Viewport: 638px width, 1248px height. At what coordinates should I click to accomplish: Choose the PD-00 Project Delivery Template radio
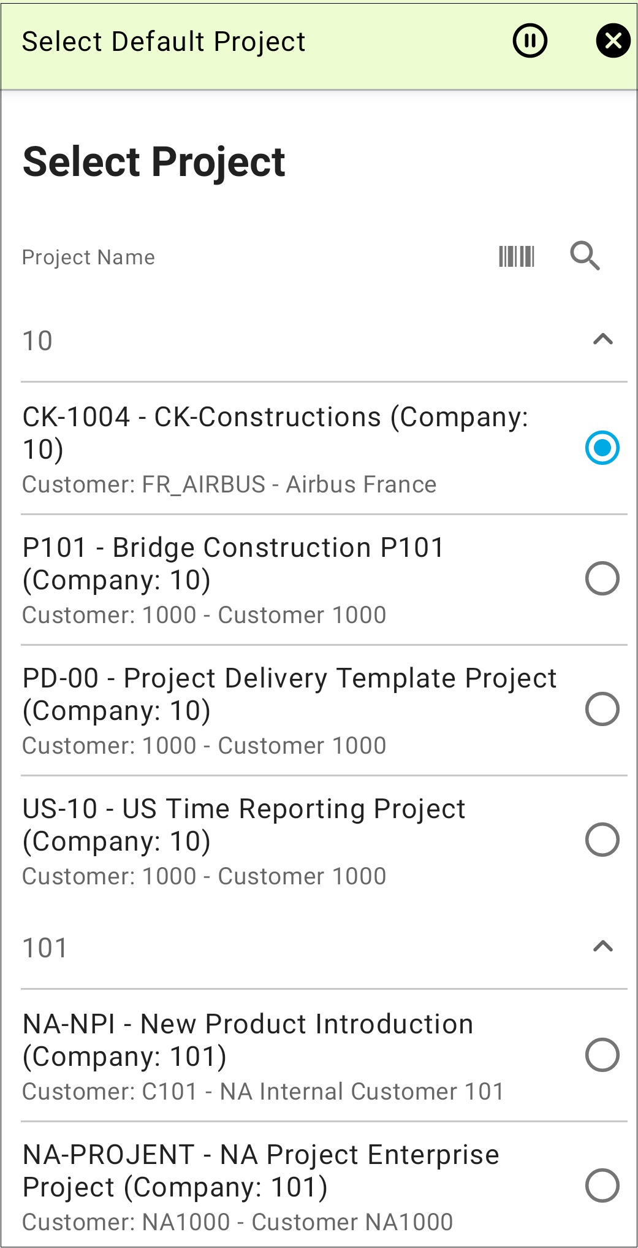point(602,709)
